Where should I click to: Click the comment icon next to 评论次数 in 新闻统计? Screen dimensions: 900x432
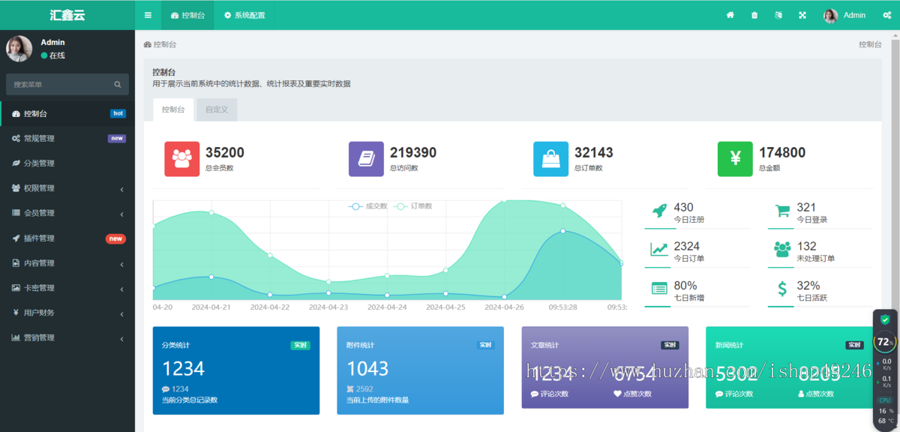pos(719,394)
